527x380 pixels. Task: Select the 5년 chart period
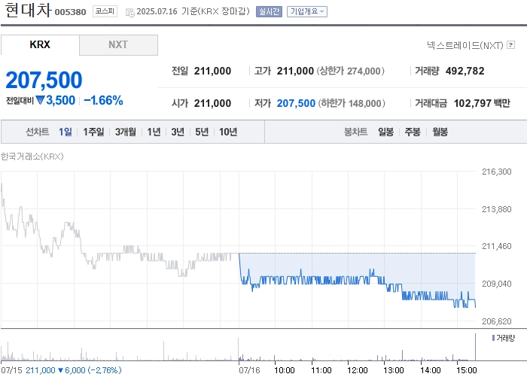202,132
